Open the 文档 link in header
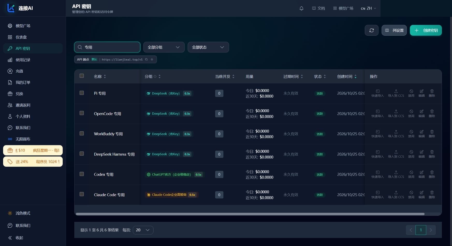The height and width of the screenshot is (246, 452). point(318,8)
